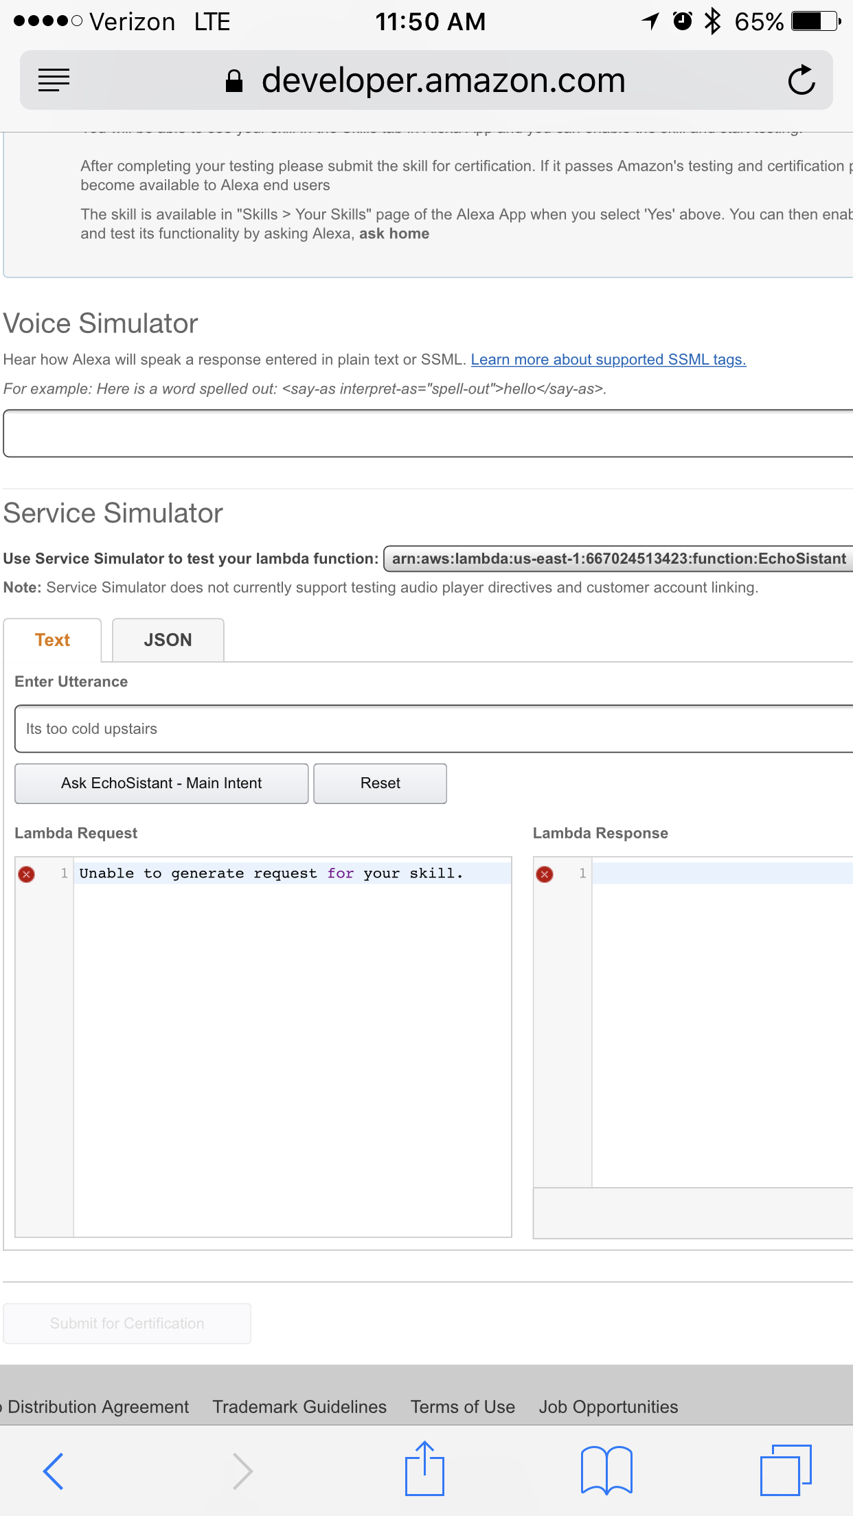Click the 'ask home' bold text
The width and height of the screenshot is (853, 1516).
coord(394,233)
